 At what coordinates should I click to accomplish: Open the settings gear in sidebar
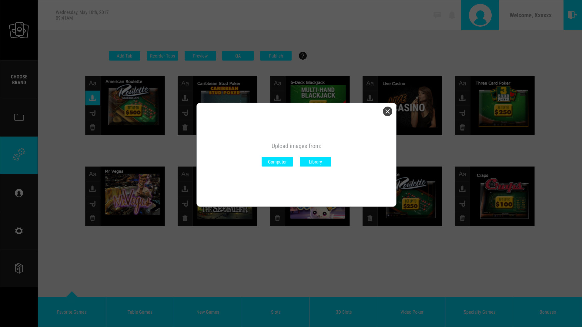[19, 231]
